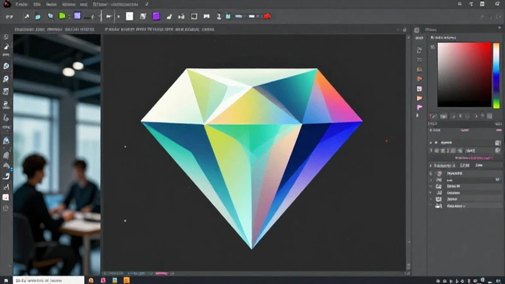Click the orange flag icon in right strip
This screenshot has width=505, height=284.
click(419, 98)
